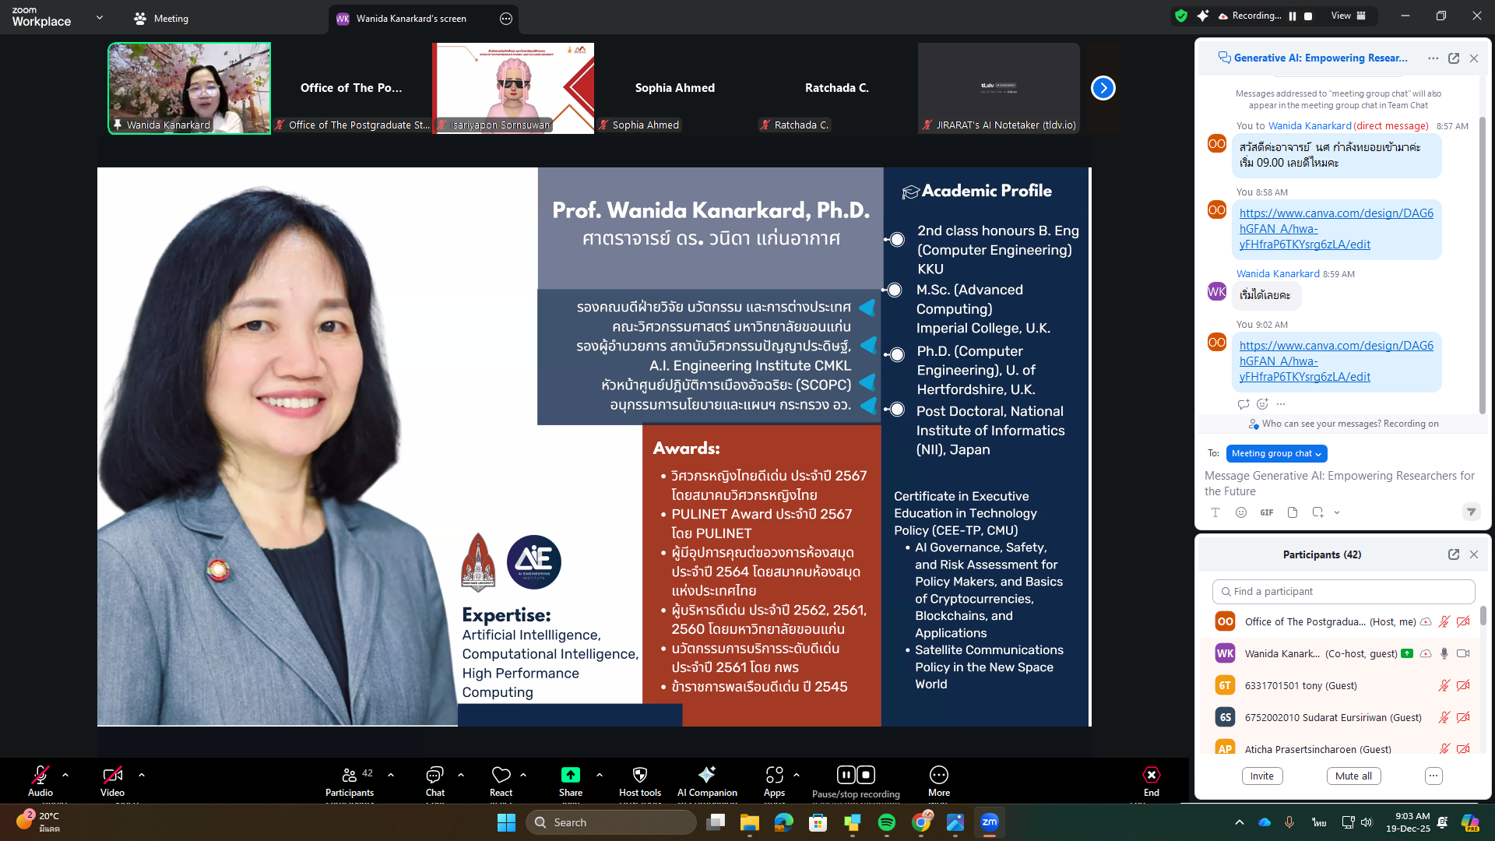Open the Apps icon in toolbar
This screenshot has width=1495, height=841.
[x=774, y=776]
